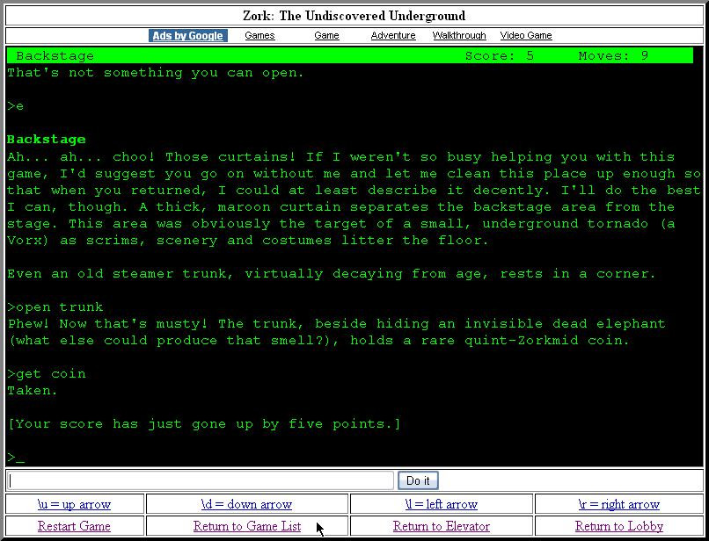This screenshot has width=709, height=541.
Task: Click "That's not something you can open." line
Action: (156, 73)
